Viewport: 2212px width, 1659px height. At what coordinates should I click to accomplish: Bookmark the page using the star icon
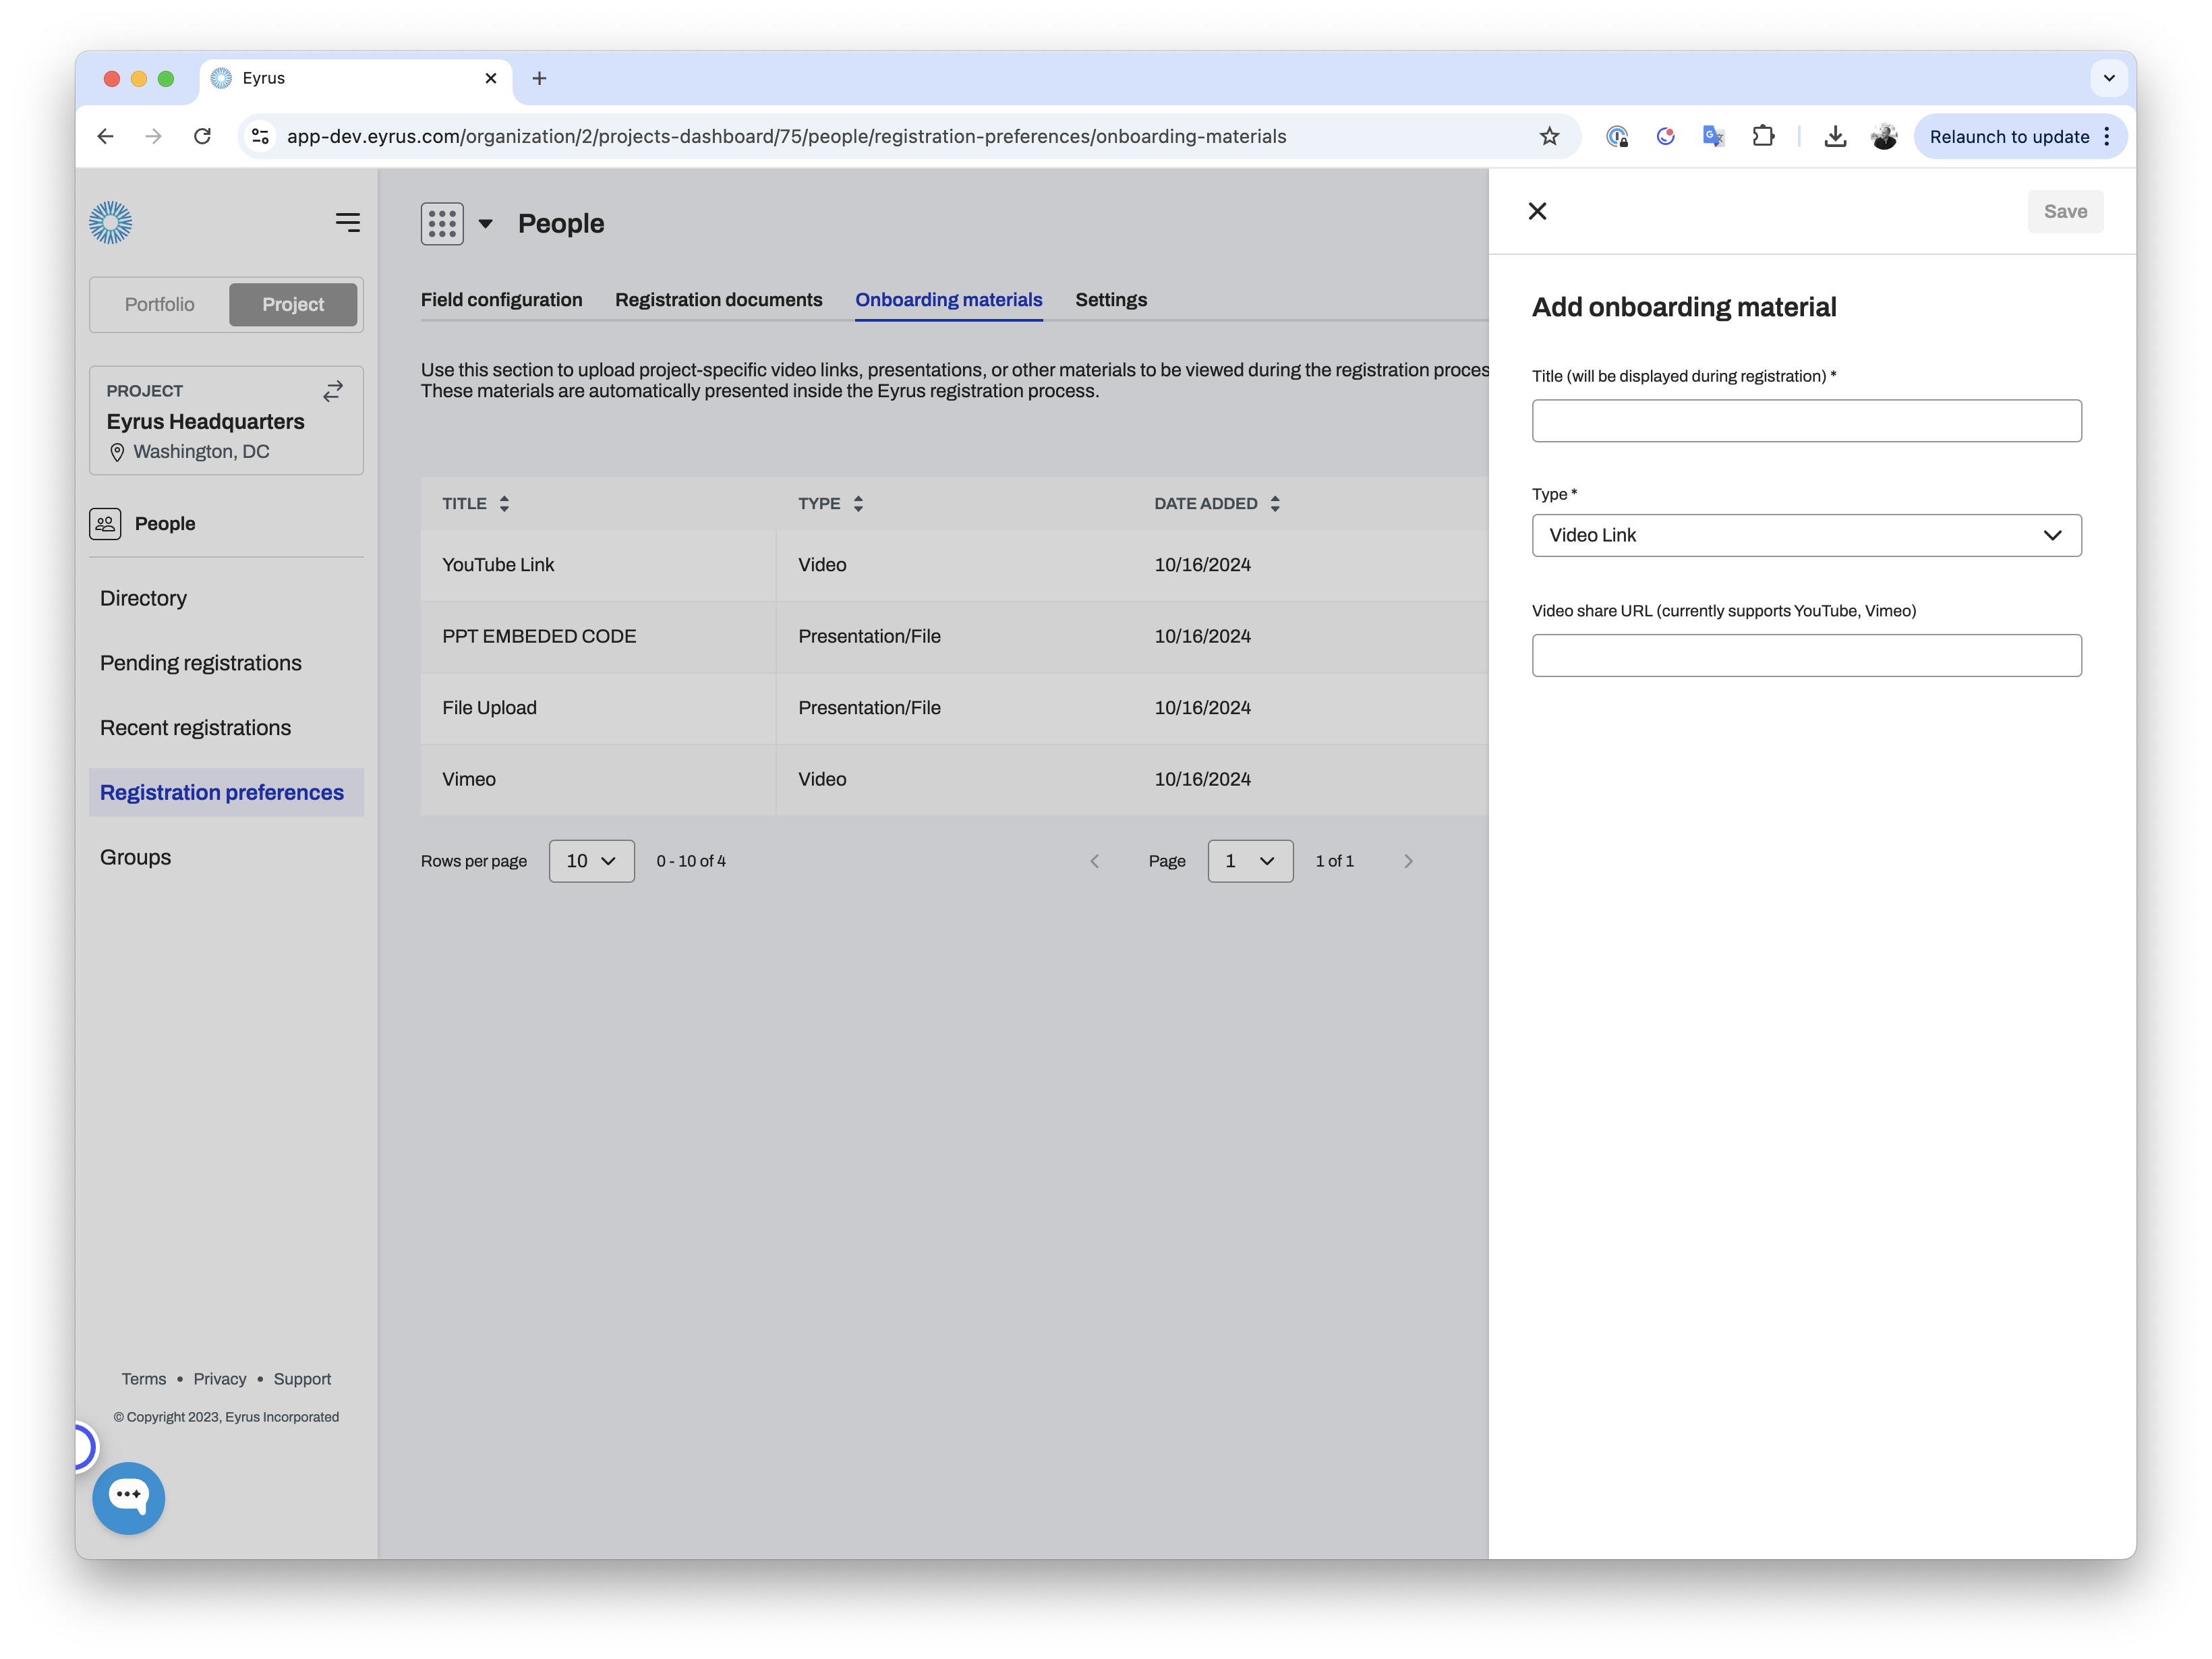[x=1549, y=136]
